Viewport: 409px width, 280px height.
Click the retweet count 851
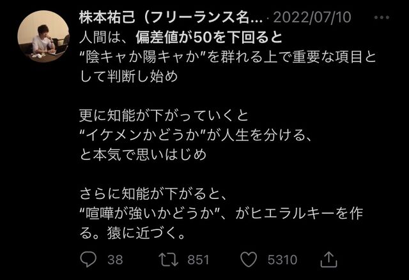pyautogui.click(x=198, y=260)
